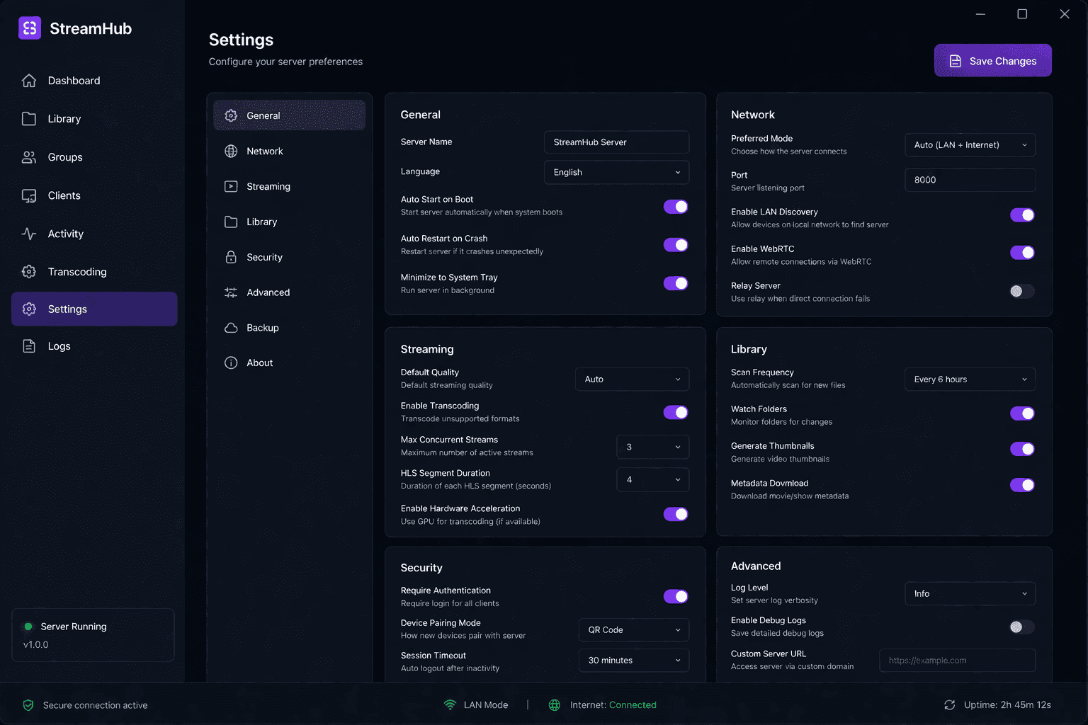Screen dimensions: 1088x725
Task: Expand Session Timeout dropdown
Action: (x=634, y=661)
